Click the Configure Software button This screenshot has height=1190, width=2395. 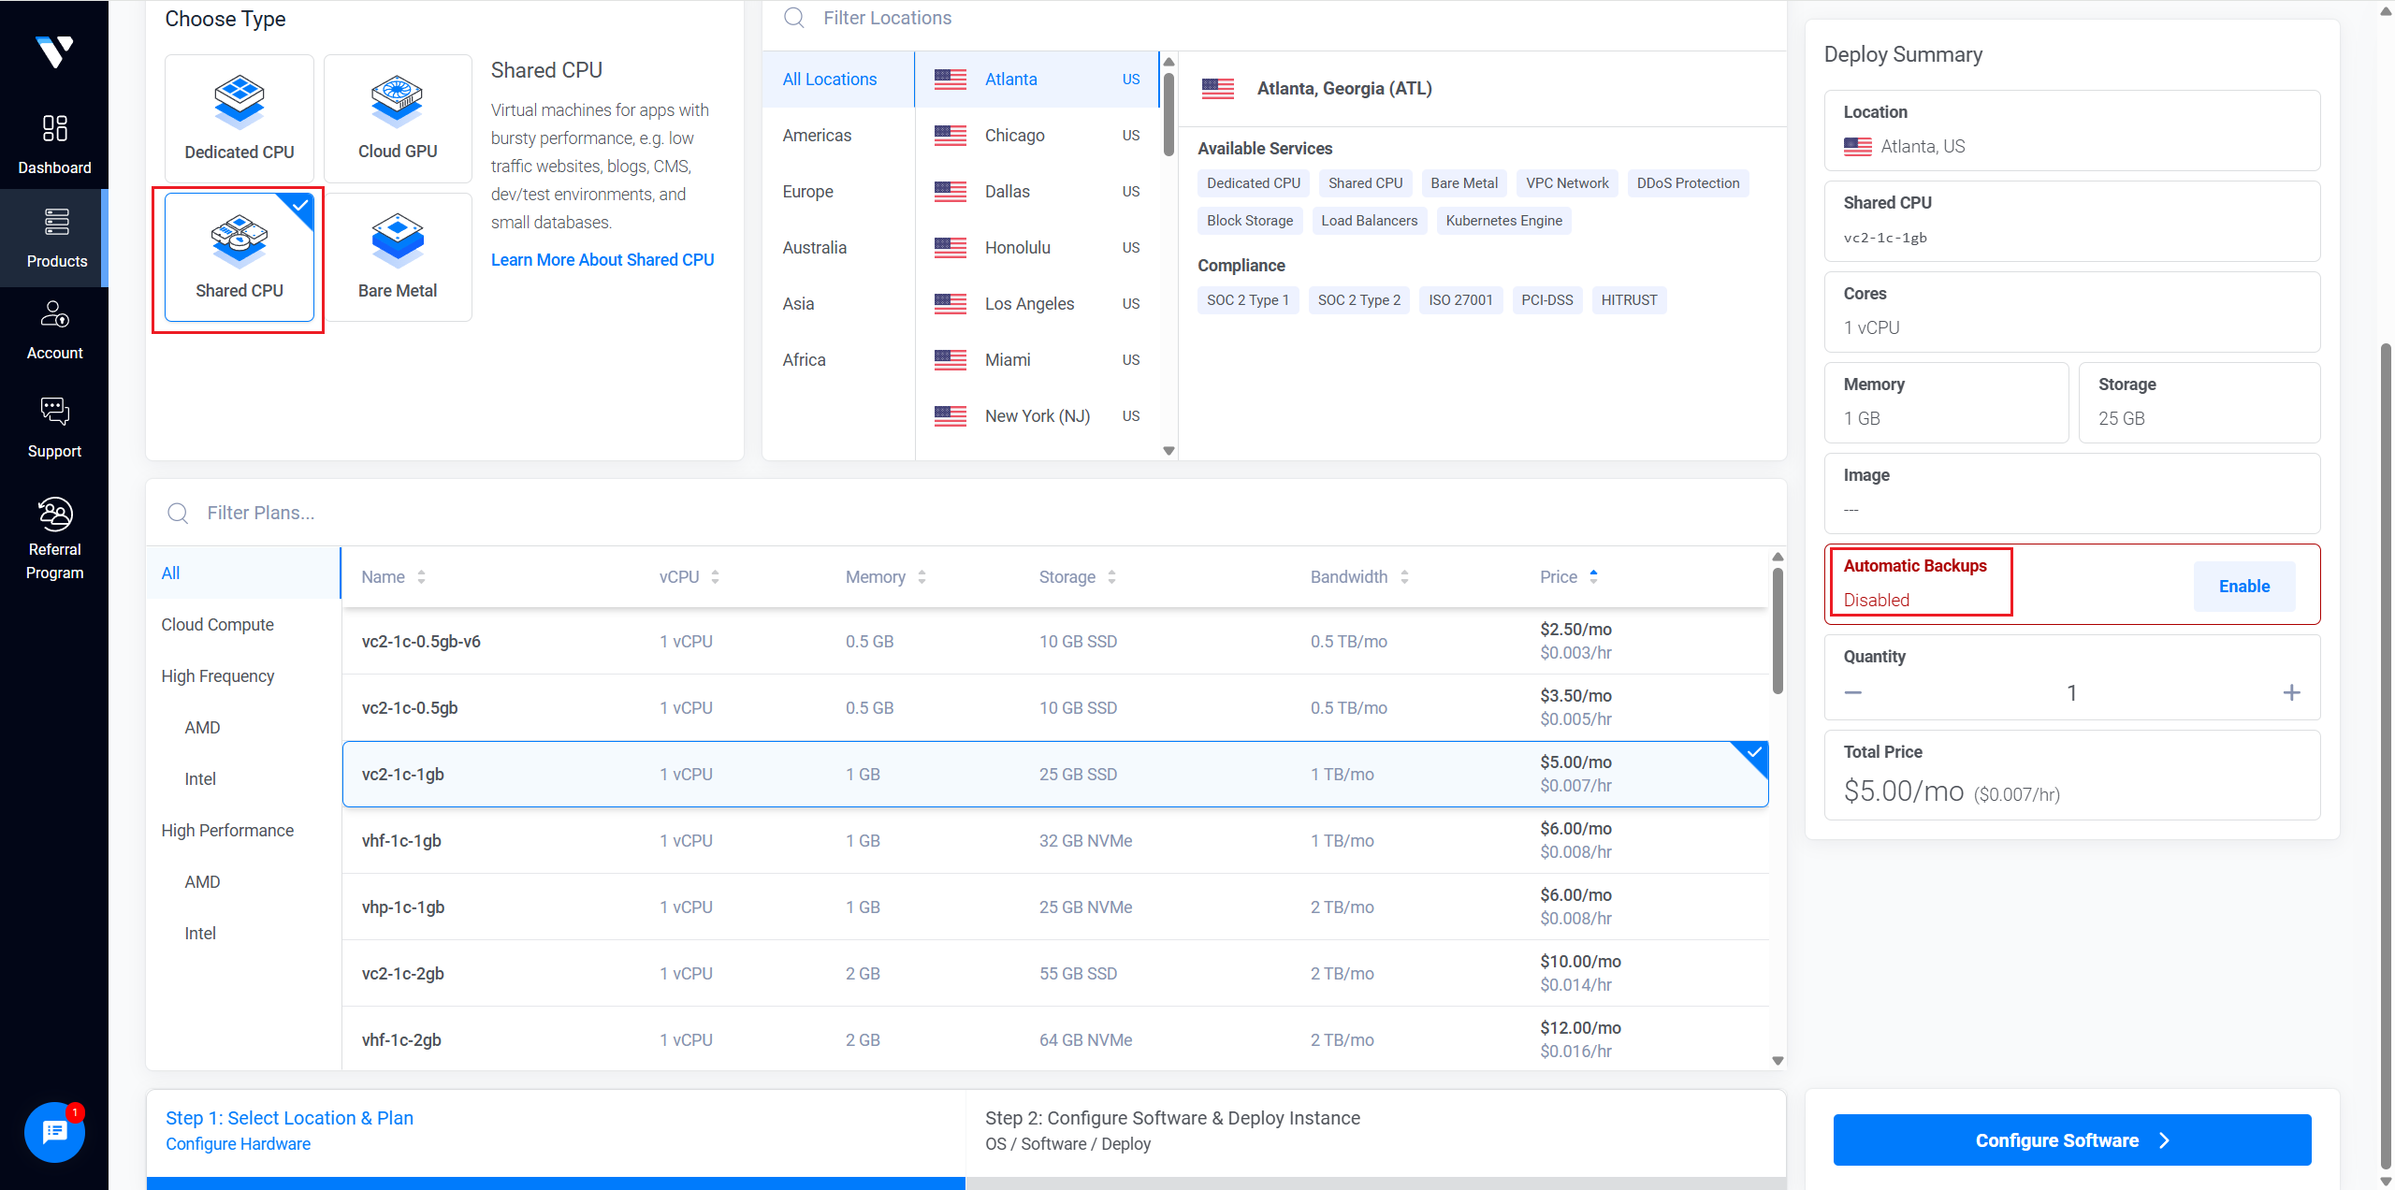point(2071,1140)
